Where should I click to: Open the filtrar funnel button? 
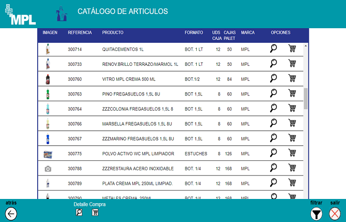[316, 214]
